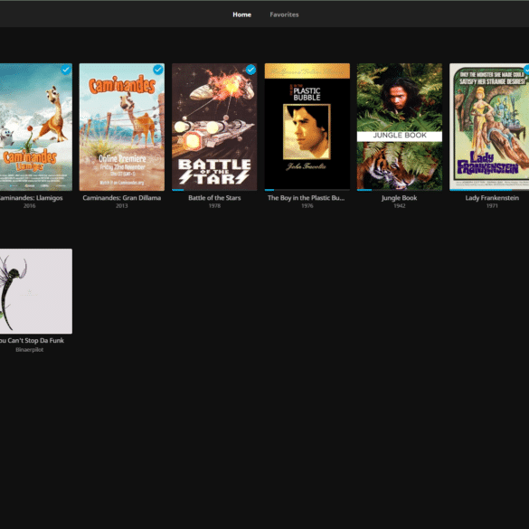
Task: Click the year 1942 under Jungle Book
Action: (400, 206)
